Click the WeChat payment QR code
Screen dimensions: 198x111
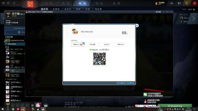click(x=100, y=59)
